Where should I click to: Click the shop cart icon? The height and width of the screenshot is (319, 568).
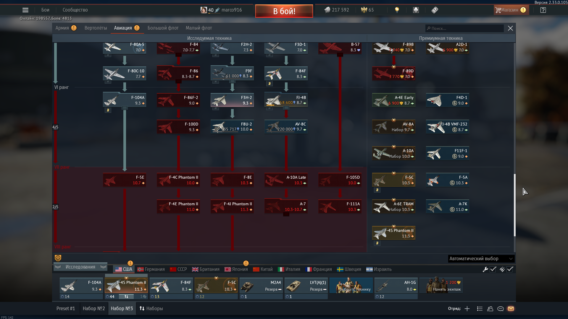pos(498,10)
